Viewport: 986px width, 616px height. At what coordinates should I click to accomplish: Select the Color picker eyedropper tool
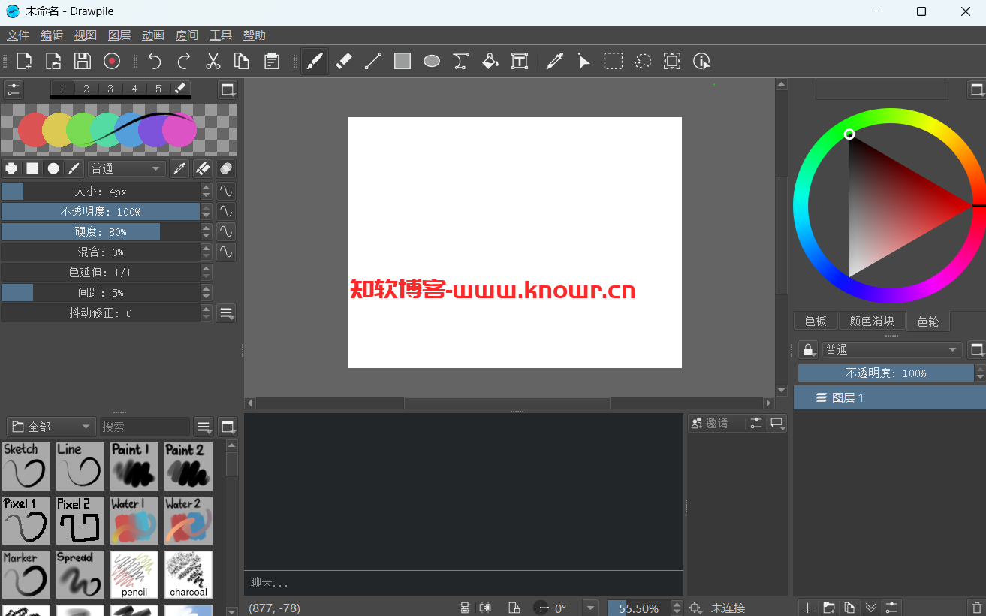pos(555,62)
